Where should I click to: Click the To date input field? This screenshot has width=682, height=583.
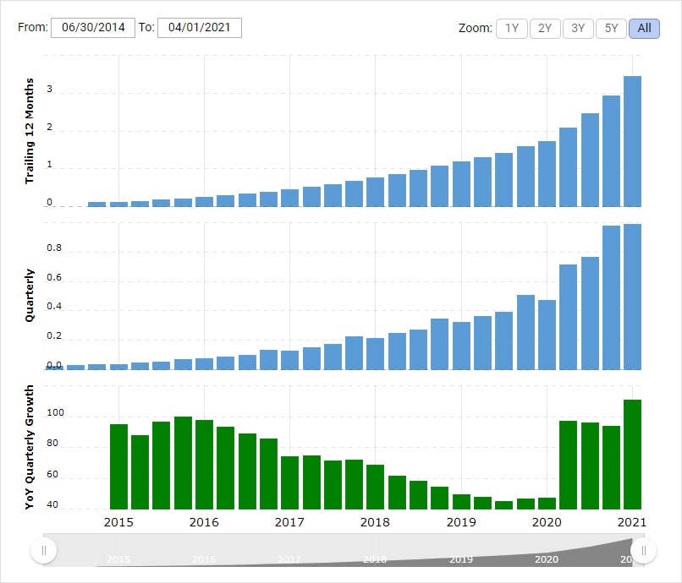tap(200, 28)
